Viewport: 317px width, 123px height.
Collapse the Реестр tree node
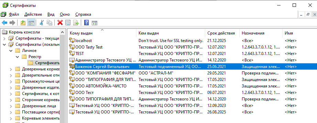tap(18, 57)
